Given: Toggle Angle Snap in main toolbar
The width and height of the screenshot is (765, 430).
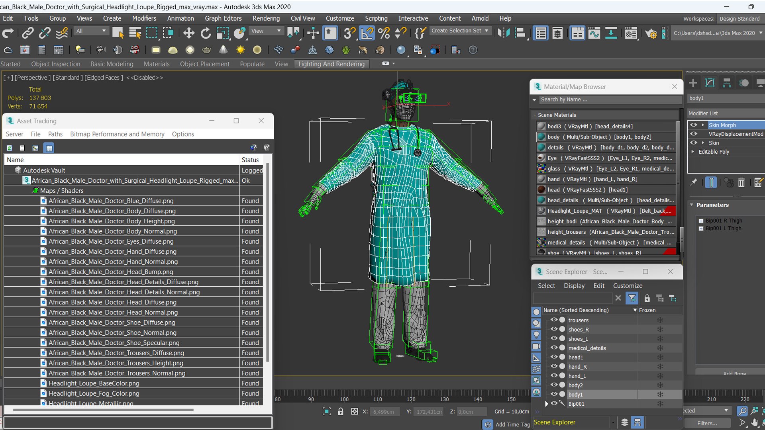Looking at the screenshot, I should coord(367,33).
